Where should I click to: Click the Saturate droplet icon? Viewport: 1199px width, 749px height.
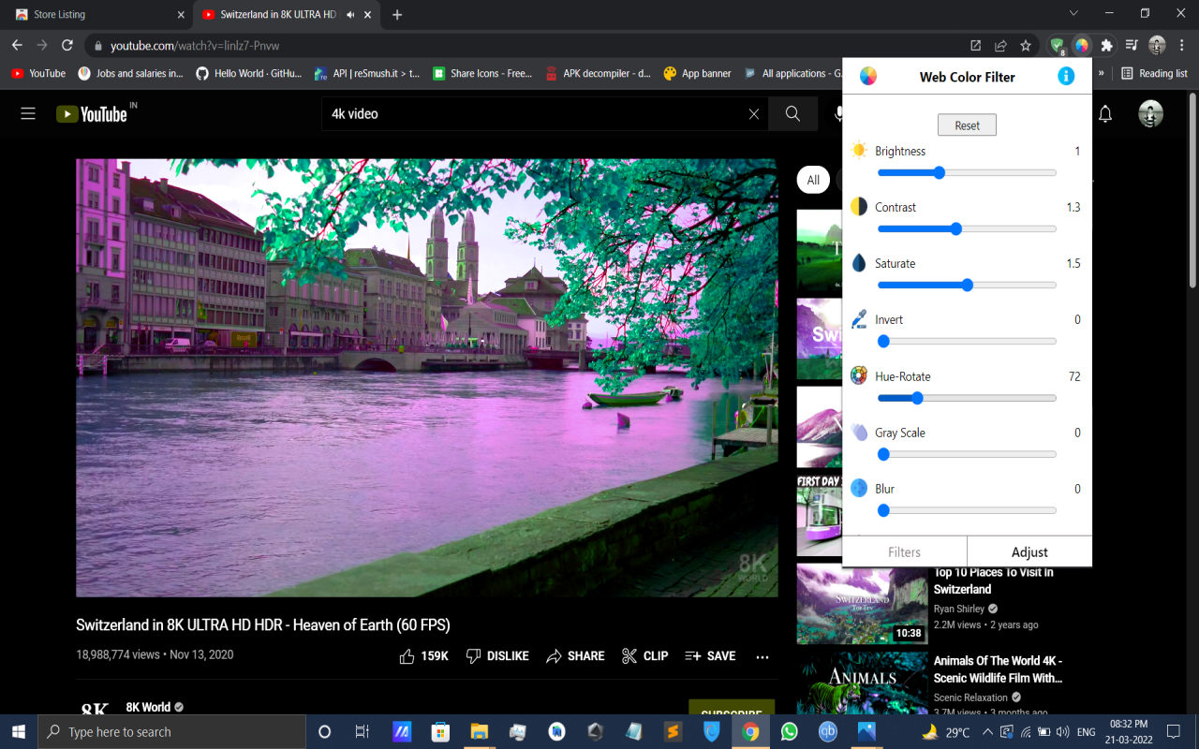858,262
